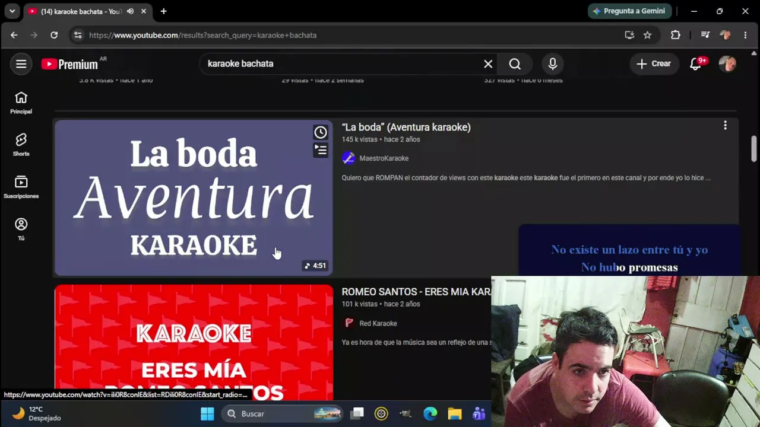Open Microsoft Teams from the taskbar
Screen dimensions: 760x427
click(x=479, y=414)
